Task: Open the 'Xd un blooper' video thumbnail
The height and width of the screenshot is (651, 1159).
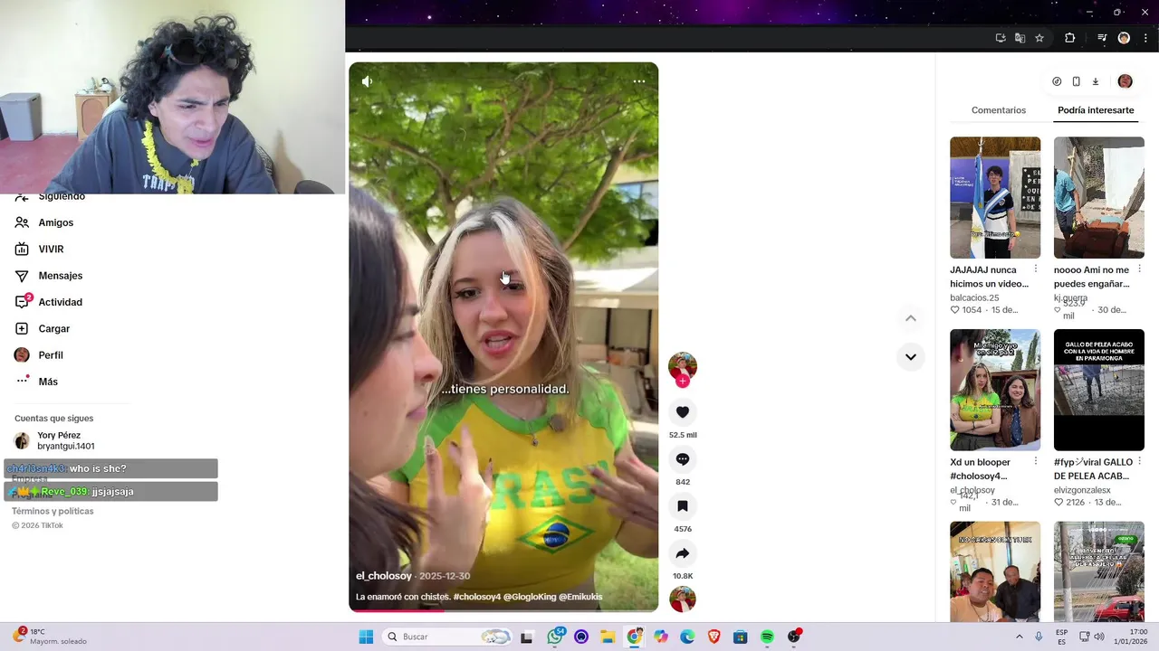Action: tap(995, 390)
